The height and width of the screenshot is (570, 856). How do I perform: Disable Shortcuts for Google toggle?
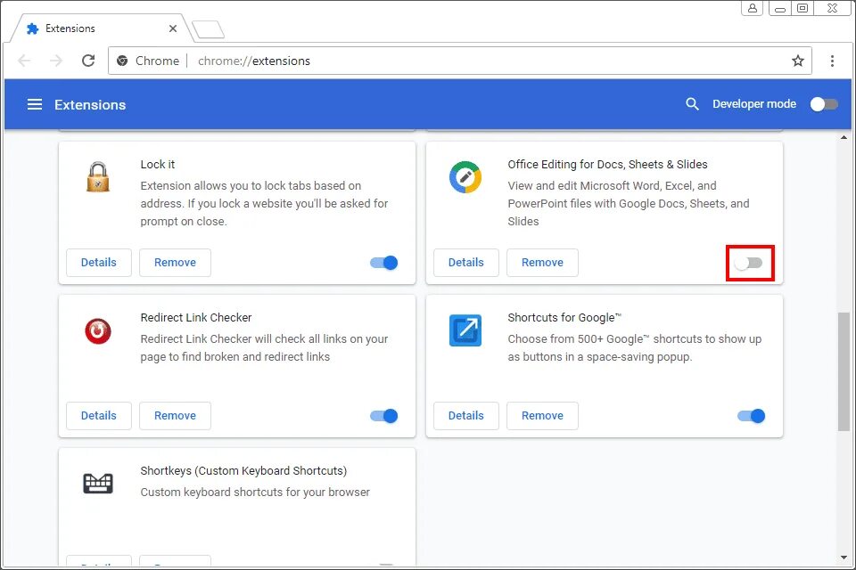click(752, 416)
